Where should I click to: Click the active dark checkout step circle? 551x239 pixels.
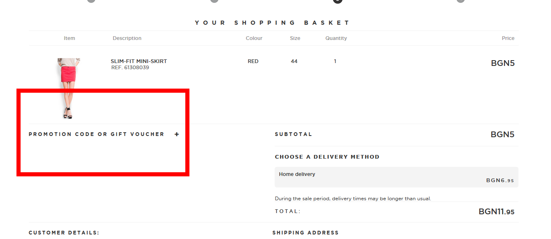[x=338, y=1]
